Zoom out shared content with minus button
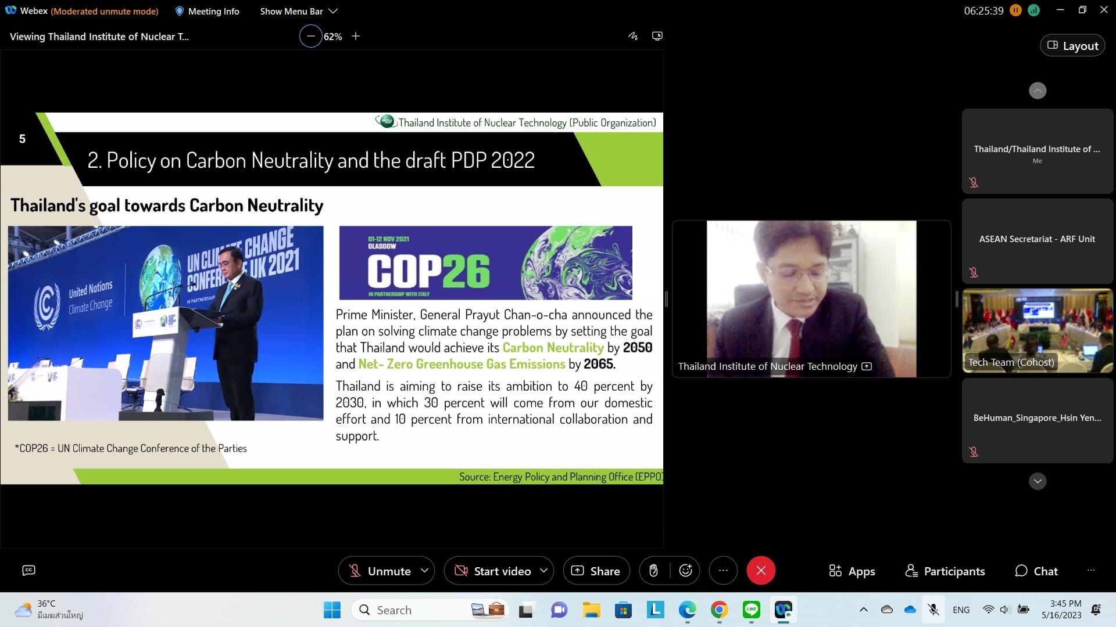This screenshot has width=1116, height=627. tap(311, 36)
